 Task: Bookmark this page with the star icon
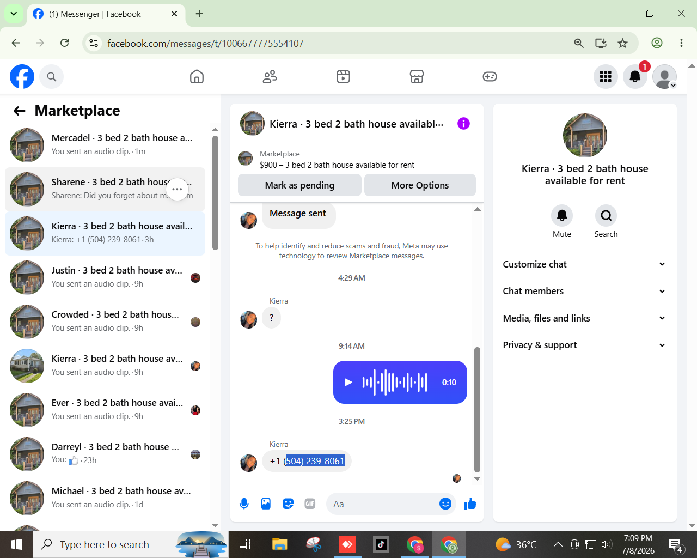tap(623, 43)
